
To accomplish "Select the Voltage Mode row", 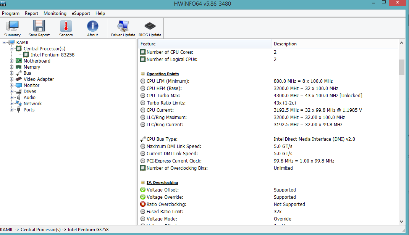I will 268,219.
